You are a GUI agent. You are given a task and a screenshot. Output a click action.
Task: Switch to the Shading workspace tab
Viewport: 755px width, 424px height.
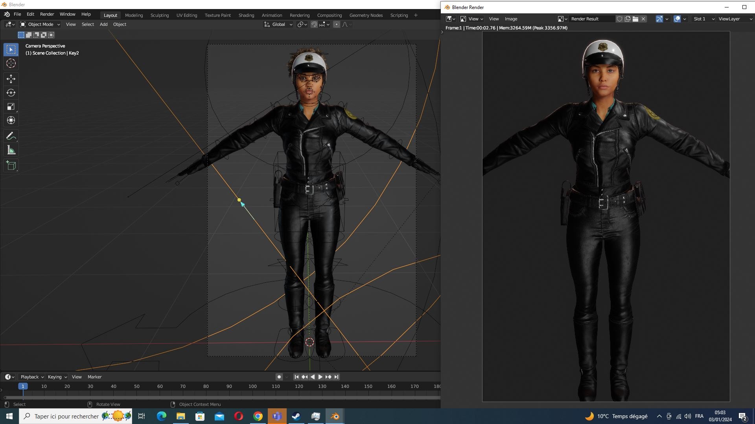pyautogui.click(x=246, y=15)
